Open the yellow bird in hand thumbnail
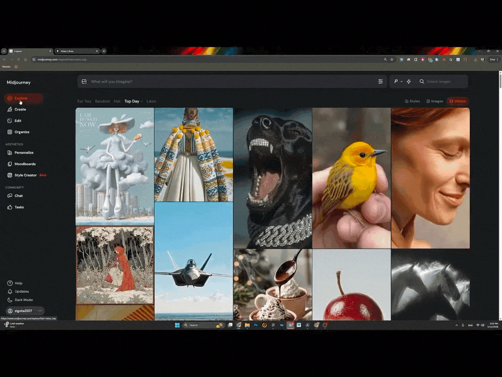Screen dimensions: 502x377 [351, 178]
